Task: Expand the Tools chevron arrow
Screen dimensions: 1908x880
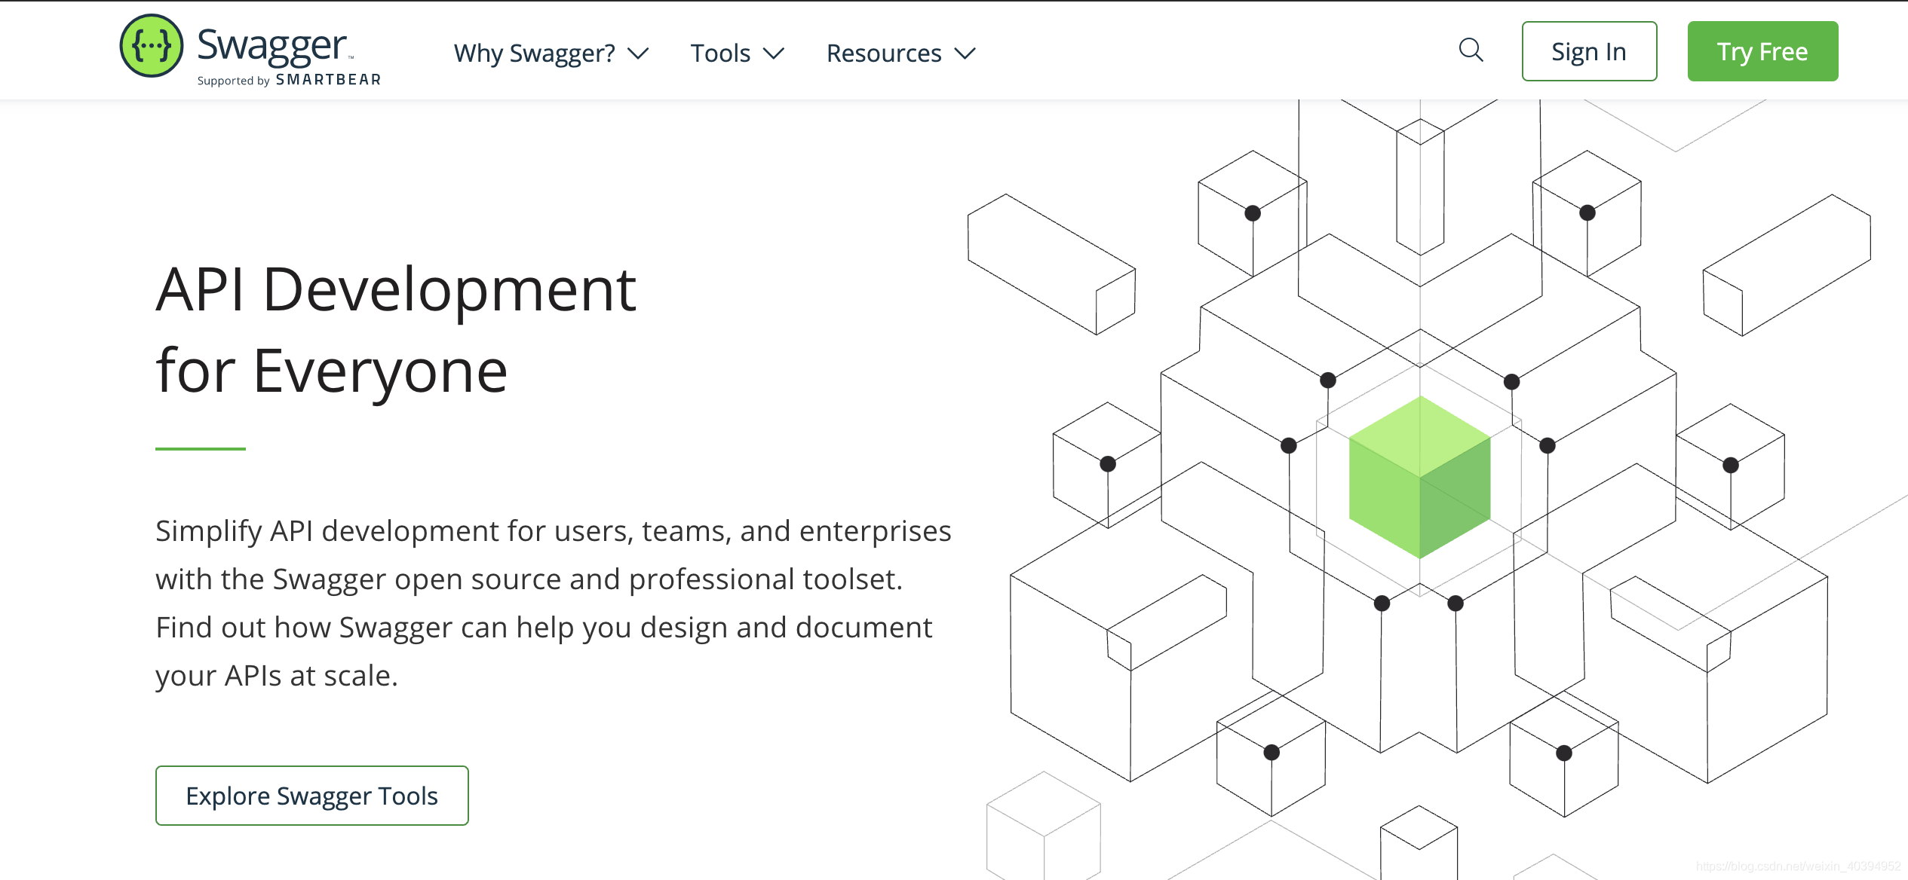Action: [x=774, y=53]
